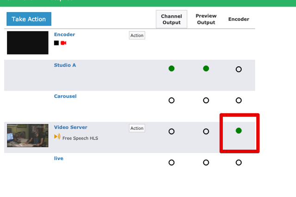
Task: Click the orange audio speaker icon for Video Server
Action: coord(57,136)
